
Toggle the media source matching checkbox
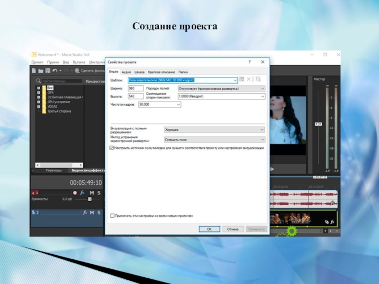(x=112, y=148)
